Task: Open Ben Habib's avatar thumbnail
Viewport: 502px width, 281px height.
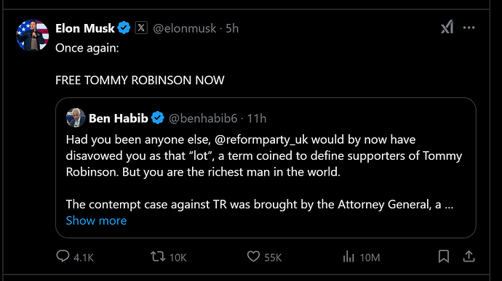Action: (76, 118)
